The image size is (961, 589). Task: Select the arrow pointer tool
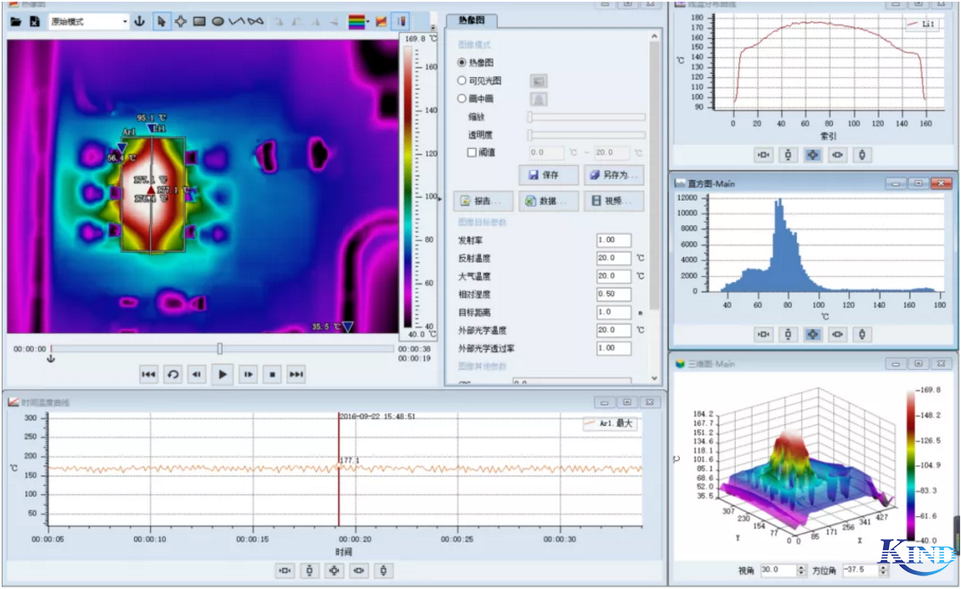tap(161, 21)
